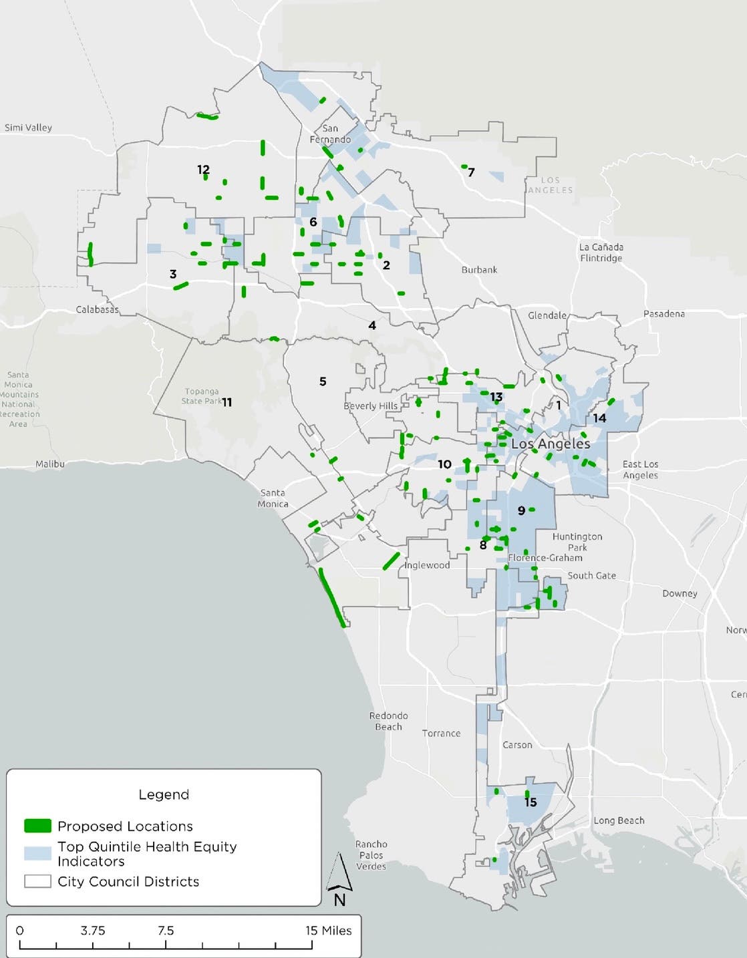Select the Topanga State Park label
Image resolution: width=747 pixels, height=958 pixels.
[201, 396]
